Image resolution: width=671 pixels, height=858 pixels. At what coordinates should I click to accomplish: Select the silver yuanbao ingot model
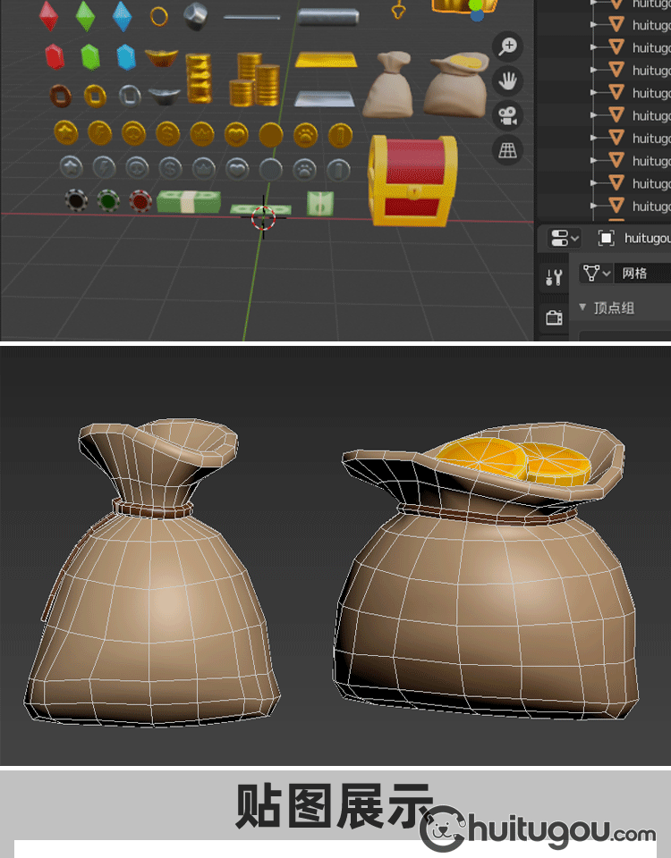point(165,97)
